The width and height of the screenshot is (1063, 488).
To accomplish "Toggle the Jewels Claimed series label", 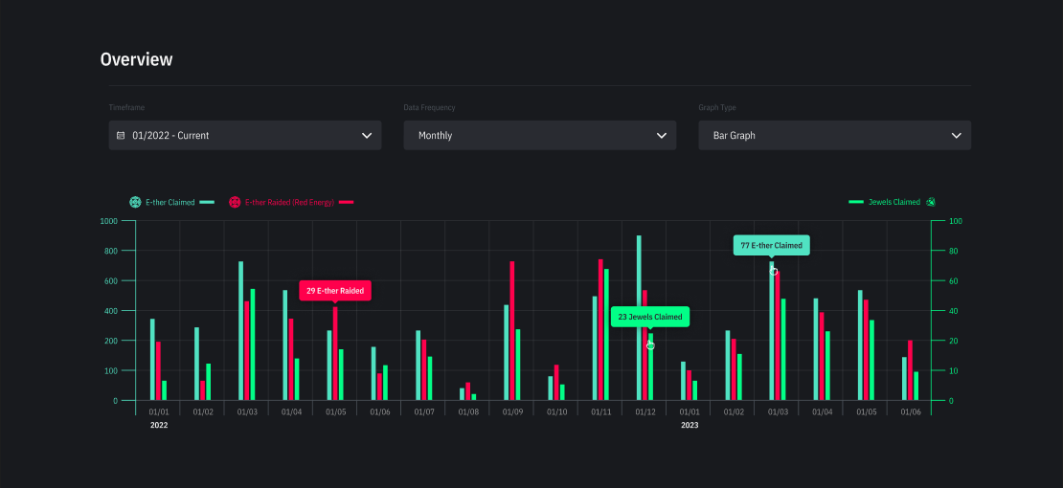I will [x=893, y=202].
